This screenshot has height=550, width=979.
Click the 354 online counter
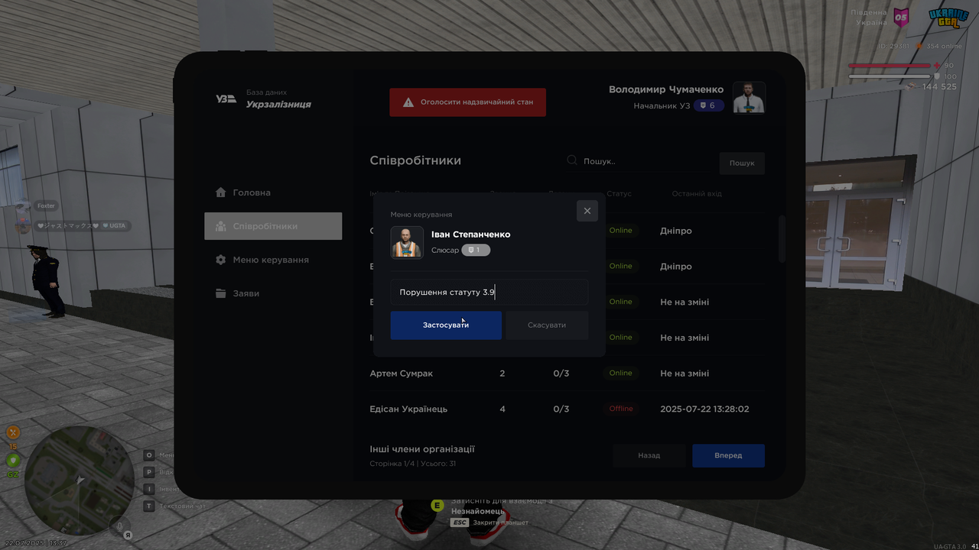click(944, 47)
